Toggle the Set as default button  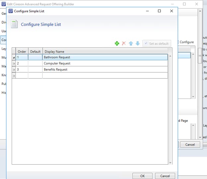[157, 44]
